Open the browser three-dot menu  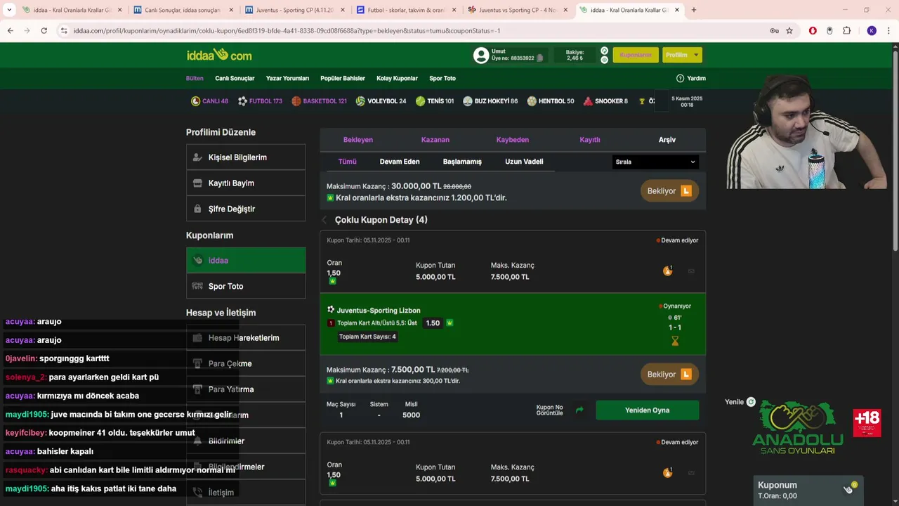[x=889, y=31]
